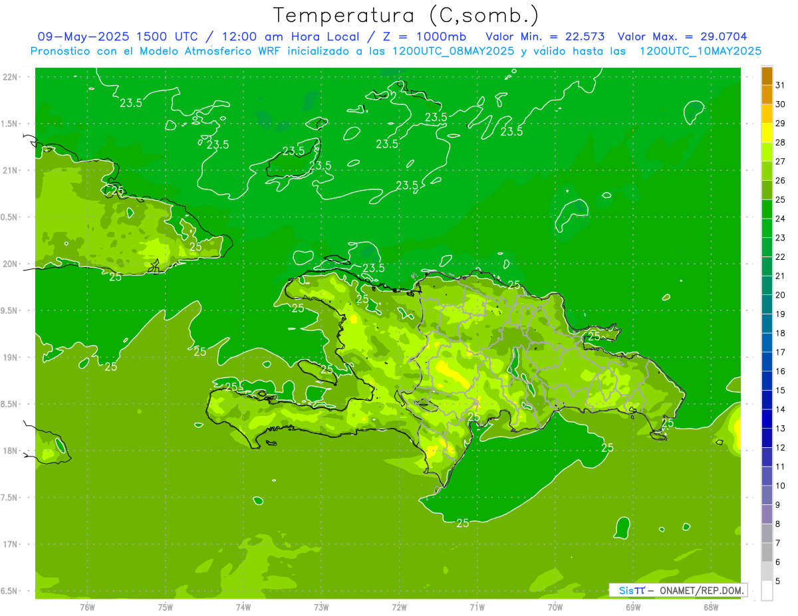Screen dimensions: 798x616
Task: Click the '17N' latitude axis label
Action: pyautogui.click(x=10, y=544)
